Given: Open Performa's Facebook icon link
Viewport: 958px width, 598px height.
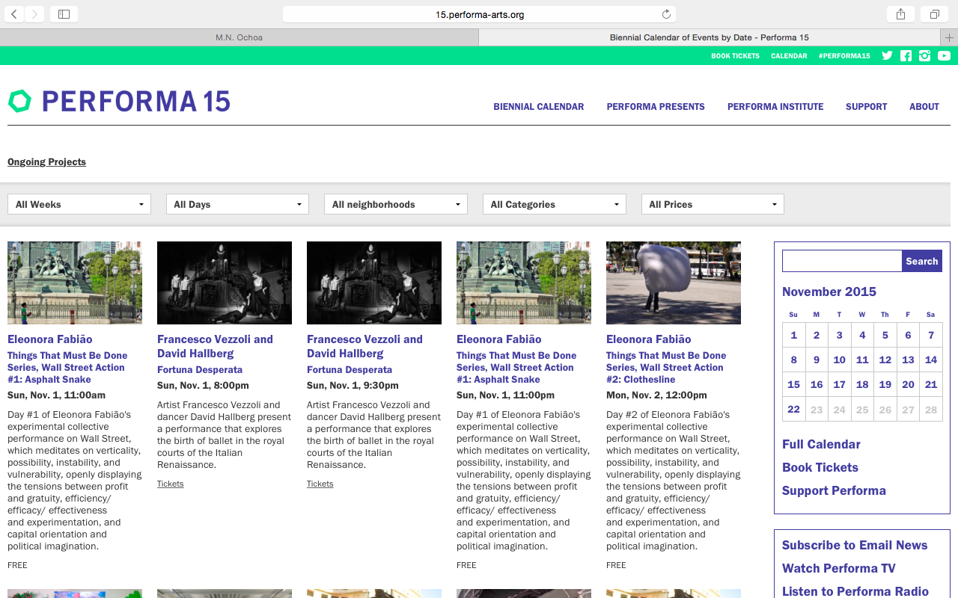Looking at the screenshot, I should pyautogui.click(x=906, y=56).
